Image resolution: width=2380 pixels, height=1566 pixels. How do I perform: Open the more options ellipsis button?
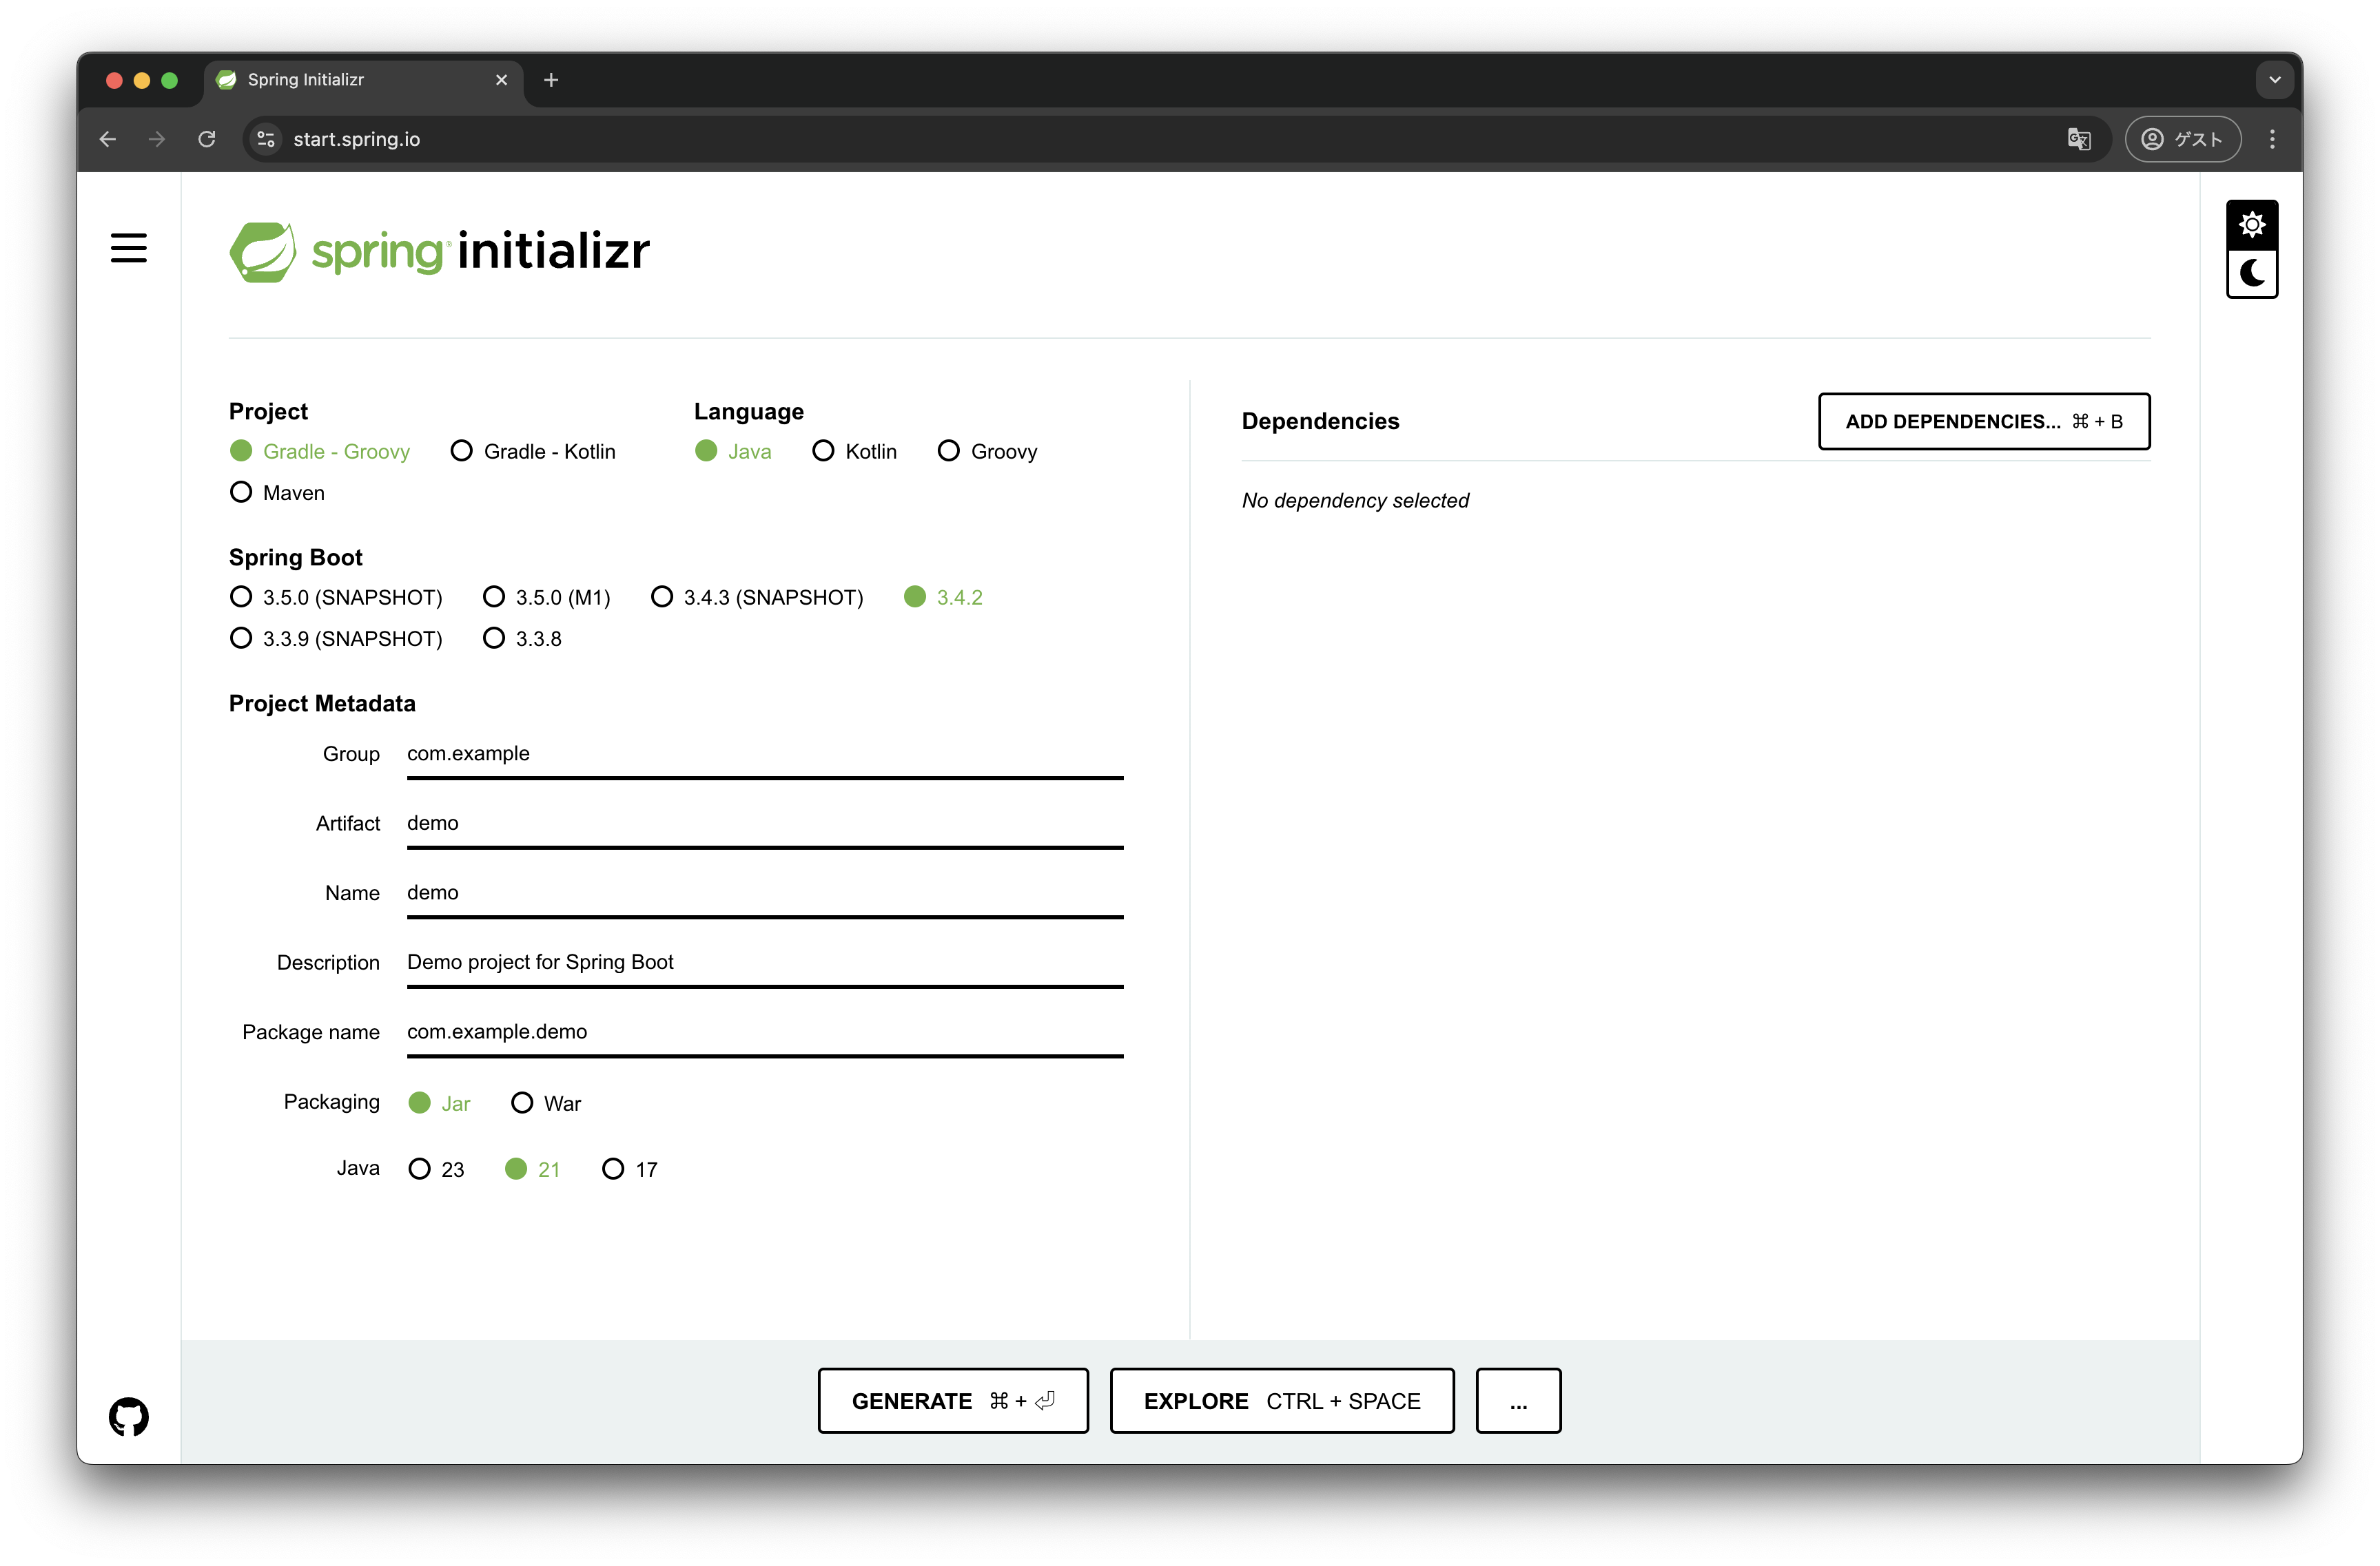(1517, 1400)
